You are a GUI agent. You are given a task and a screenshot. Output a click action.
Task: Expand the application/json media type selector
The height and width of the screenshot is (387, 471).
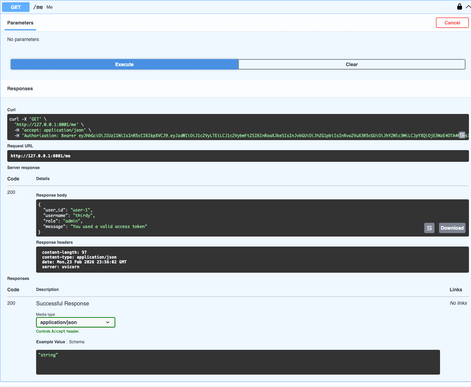tap(75, 322)
